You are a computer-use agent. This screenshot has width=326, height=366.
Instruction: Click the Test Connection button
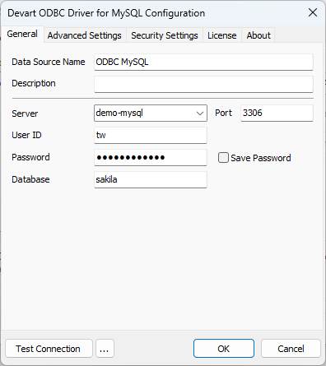click(x=49, y=349)
